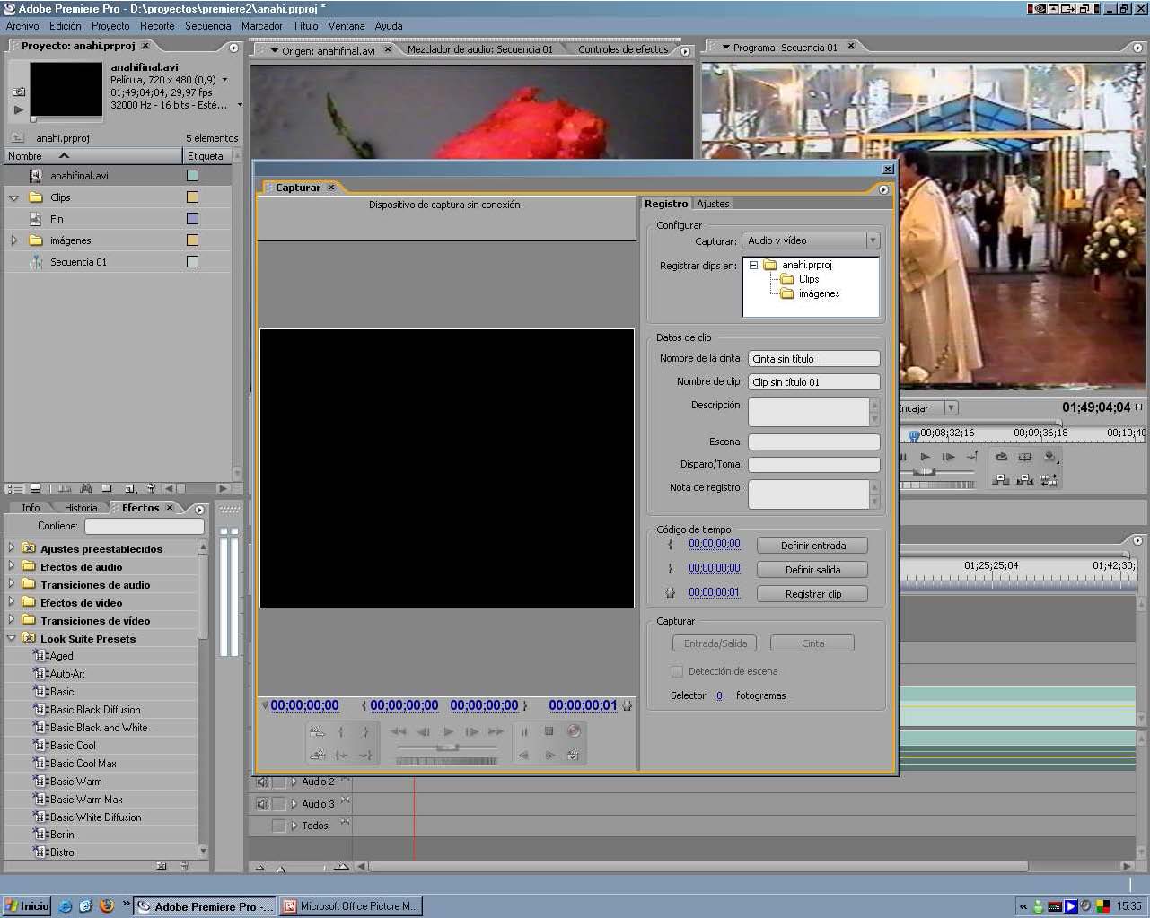
Task: Expand the Efectos de vídeo folder
Action: pos(11,602)
